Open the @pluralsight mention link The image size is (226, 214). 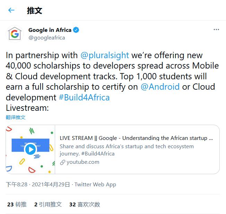105,55
